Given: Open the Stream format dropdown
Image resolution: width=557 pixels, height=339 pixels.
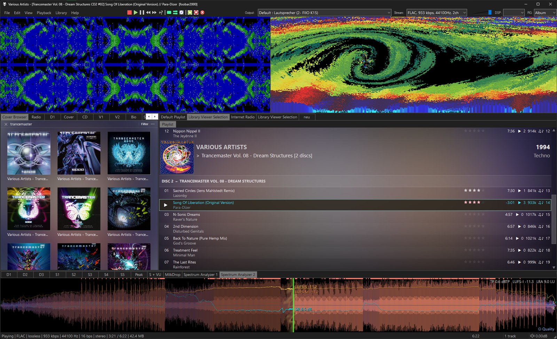Looking at the screenshot, I should [437, 13].
